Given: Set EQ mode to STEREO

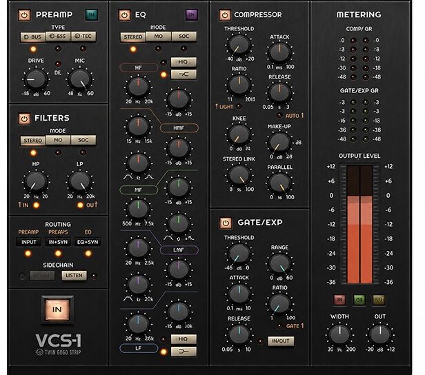Looking at the screenshot, I should click(133, 37).
